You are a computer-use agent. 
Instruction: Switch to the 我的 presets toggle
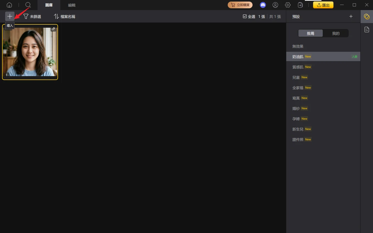click(336, 33)
